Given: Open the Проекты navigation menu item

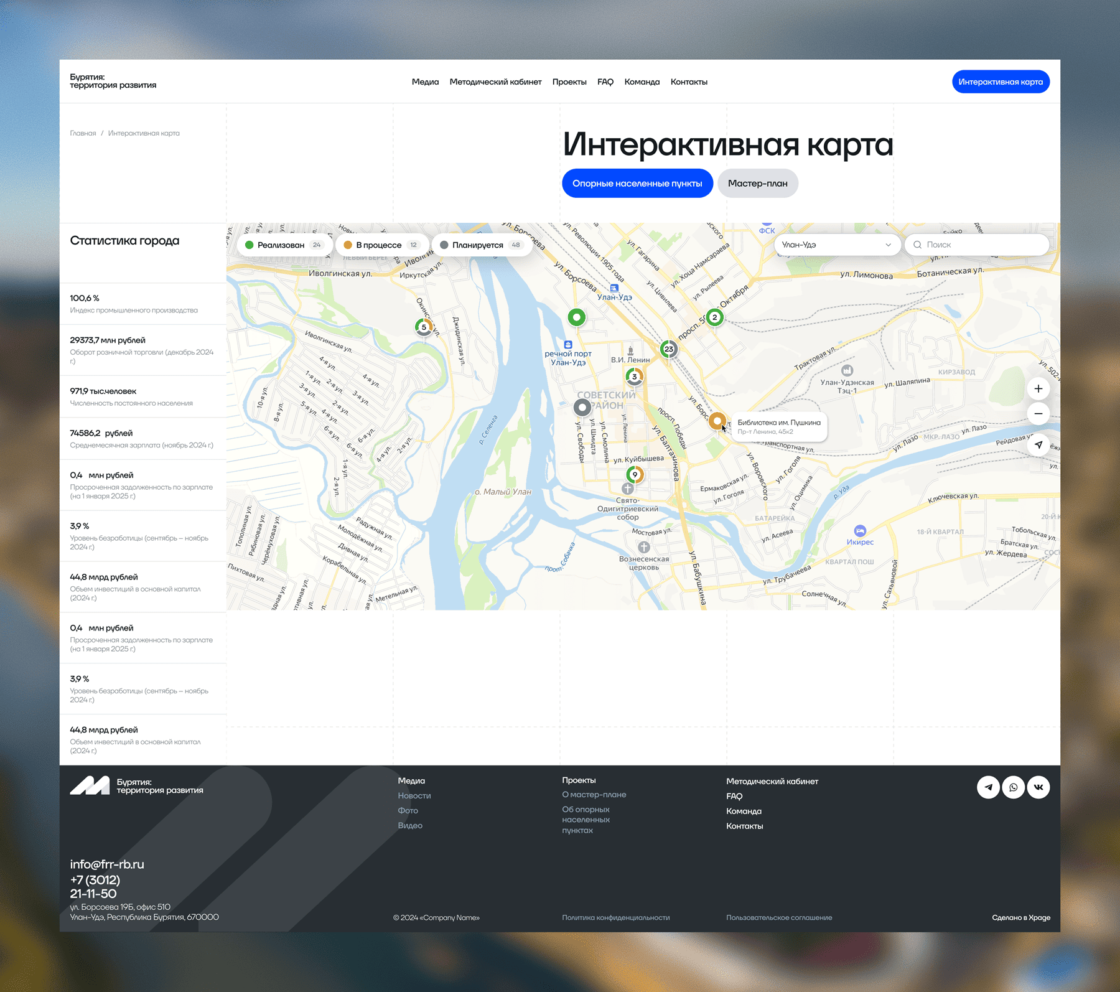Looking at the screenshot, I should pyautogui.click(x=569, y=82).
